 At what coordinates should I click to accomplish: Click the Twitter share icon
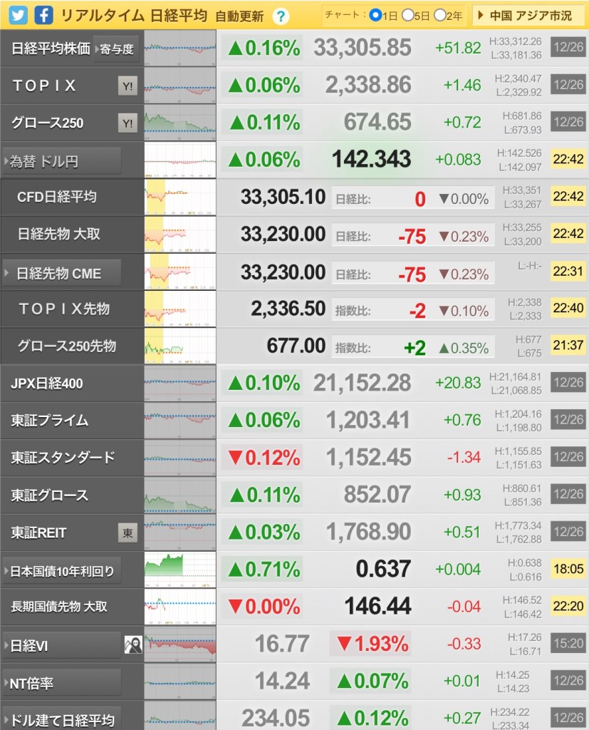click(x=19, y=15)
